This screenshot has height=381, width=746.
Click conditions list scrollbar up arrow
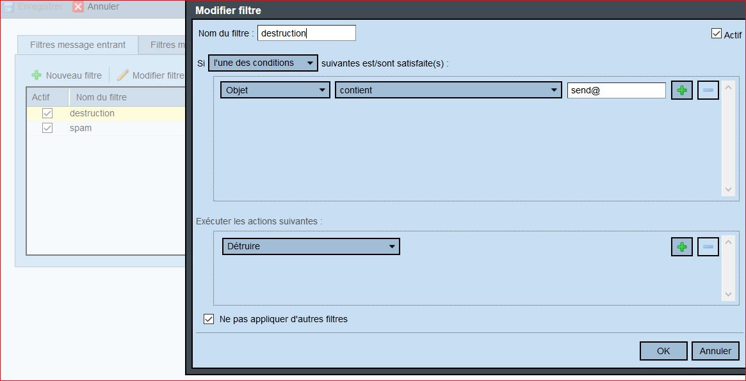[728, 87]
